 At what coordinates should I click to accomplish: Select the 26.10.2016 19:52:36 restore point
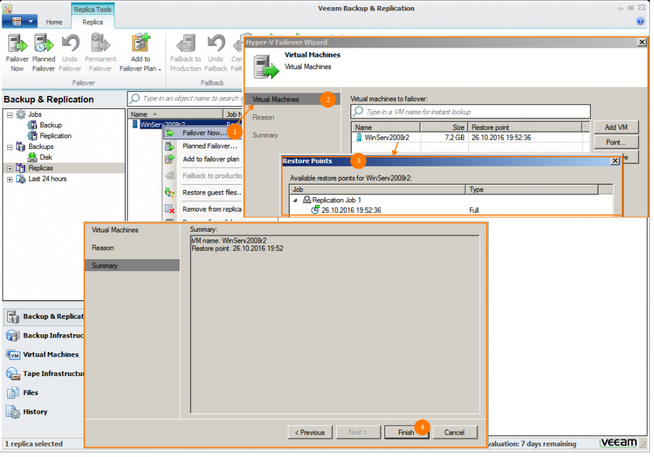351,211
